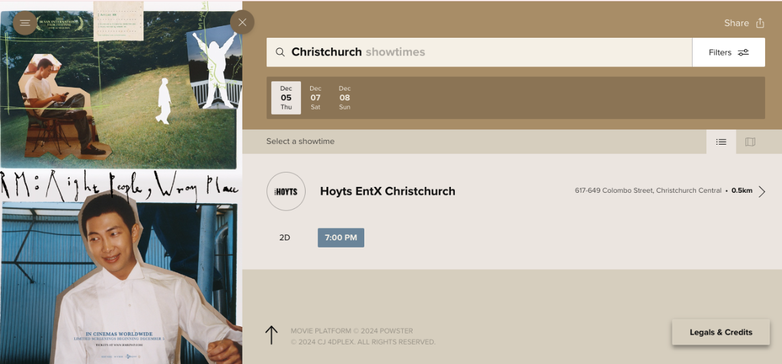This screenshot has width=782, height=364.
Task: Click the Share text link
Action: 736,23
